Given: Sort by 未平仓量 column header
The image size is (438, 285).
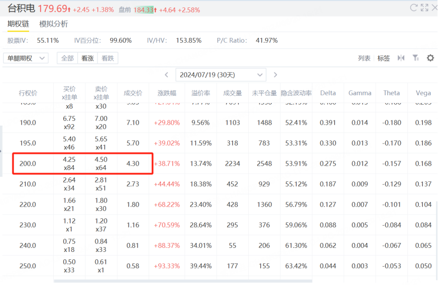Looking at the screenshot, I should (x=264, y=93).
